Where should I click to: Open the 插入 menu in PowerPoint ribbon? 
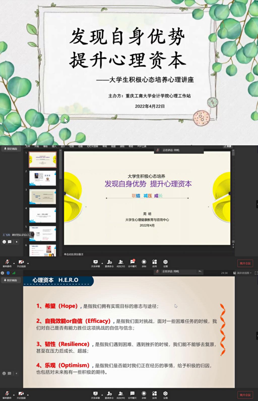point(54,146)
